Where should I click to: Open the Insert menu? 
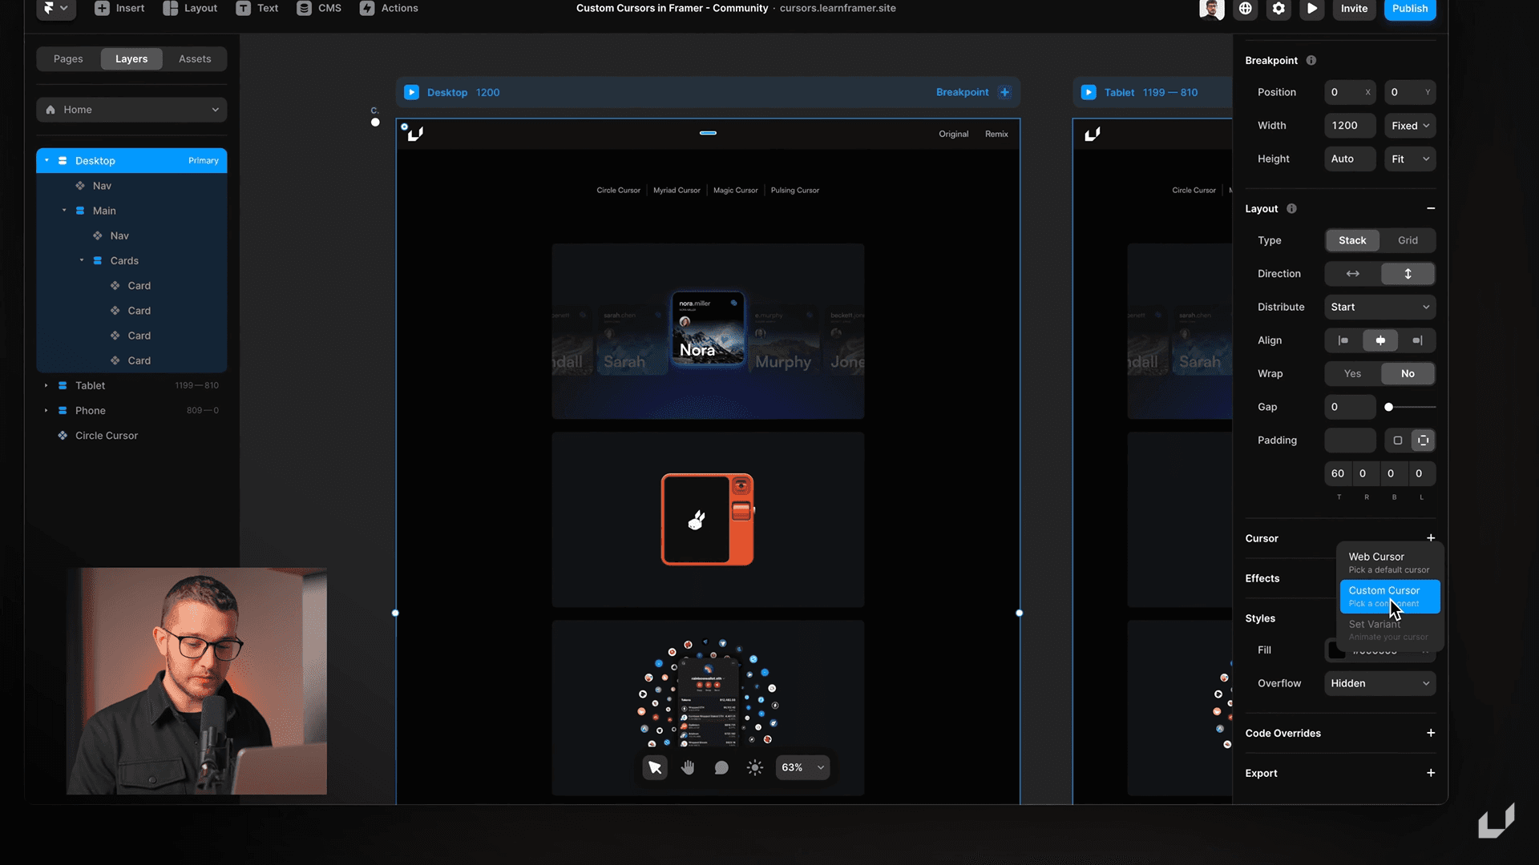[119, 8]
